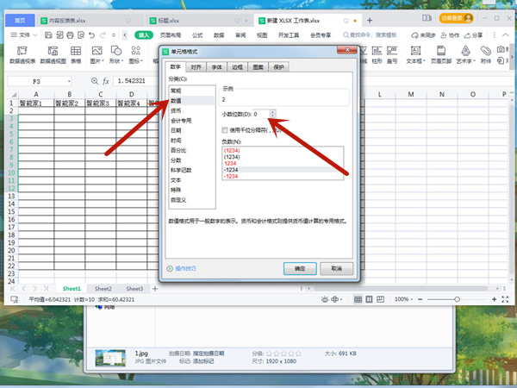
Task: Click the fx insert function icon
Action: click(x=106, y=80)
